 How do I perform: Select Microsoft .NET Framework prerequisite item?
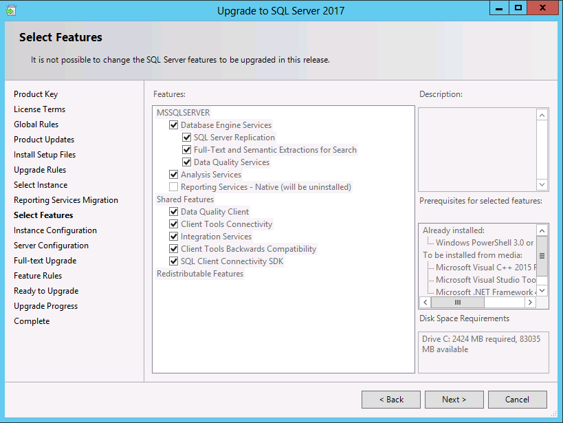(486, 292)
